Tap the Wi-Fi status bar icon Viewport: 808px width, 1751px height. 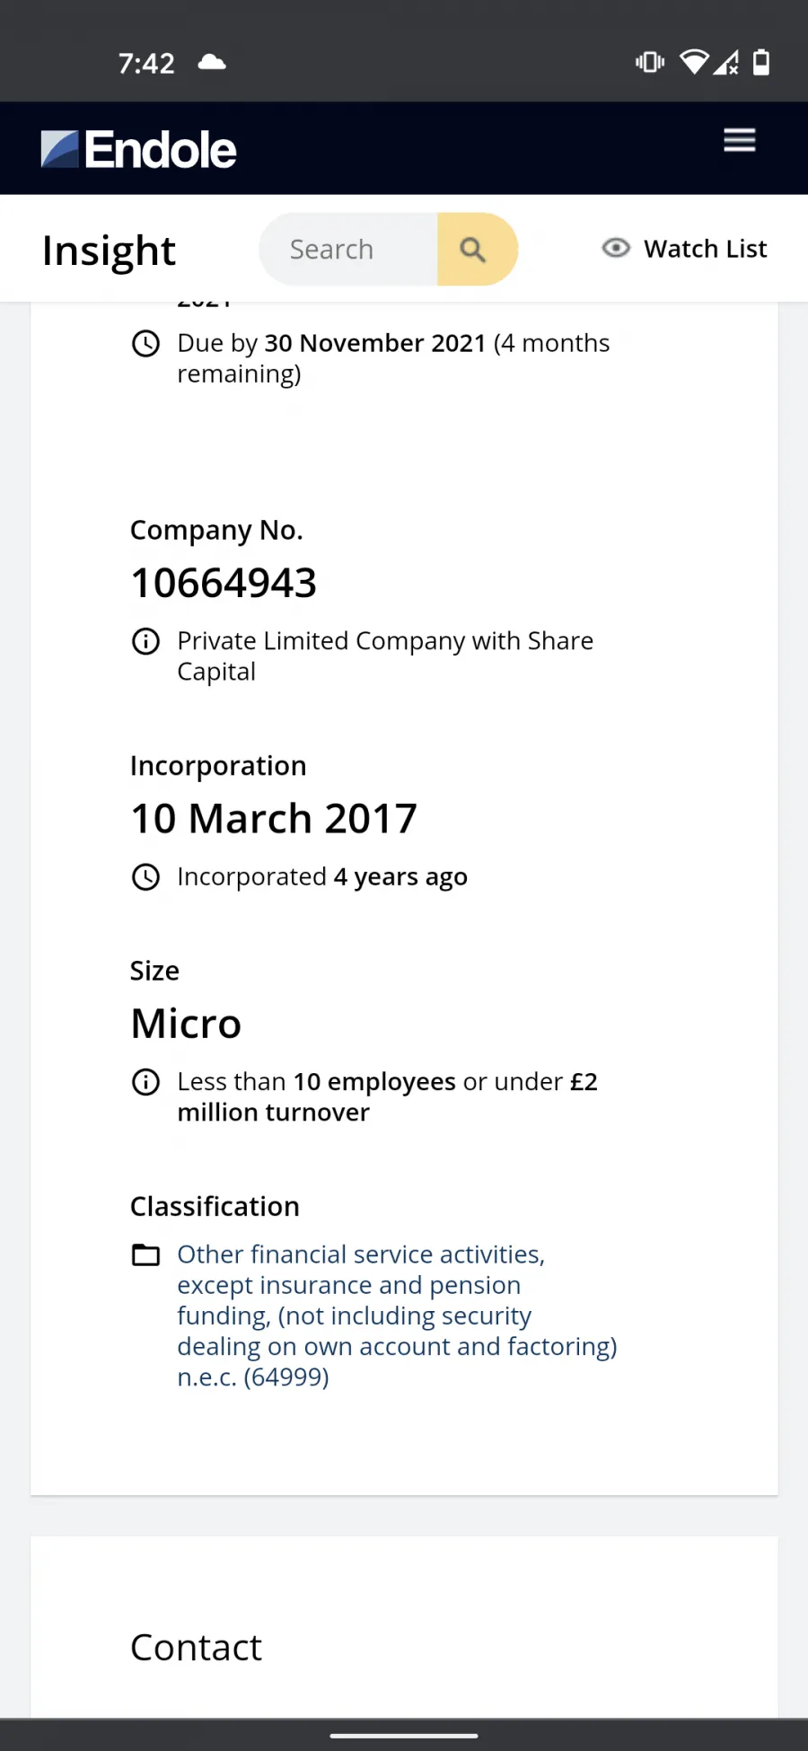pos(694,62)
